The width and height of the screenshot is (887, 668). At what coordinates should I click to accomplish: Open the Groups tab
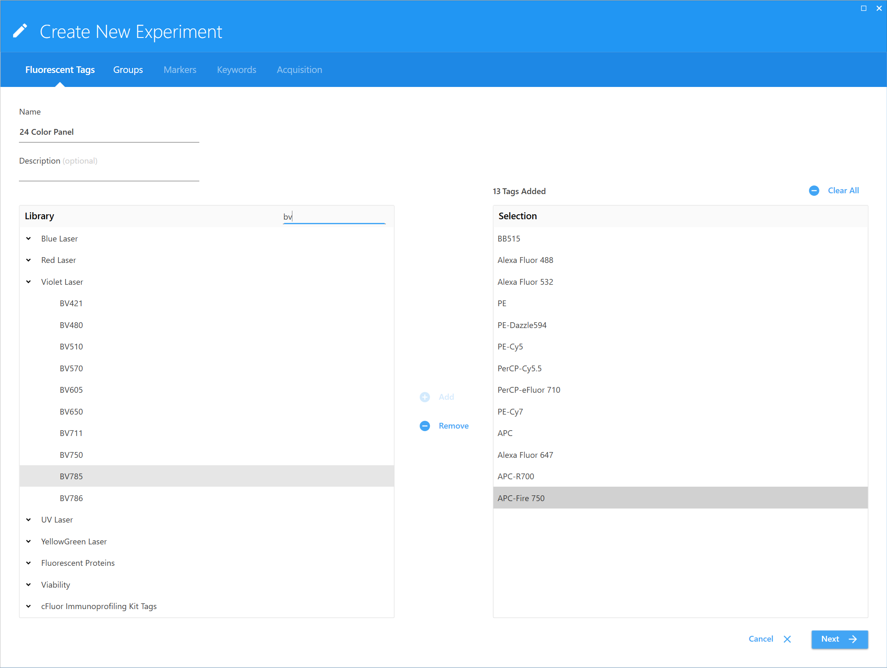[128, 70]
